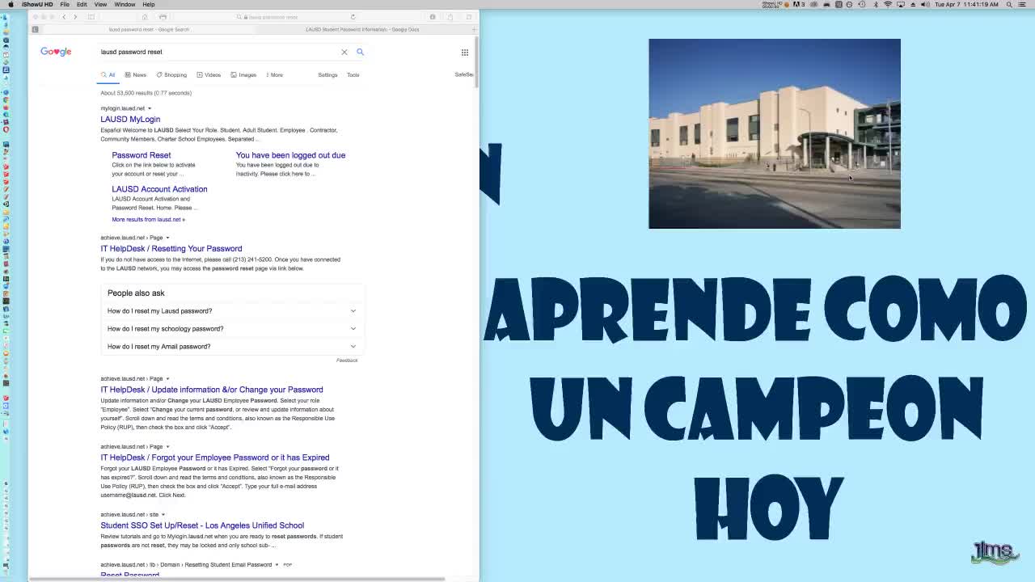Open the iShowU HD menu
The height and width of the screenshot is (582, 1035).
point(37,4)
